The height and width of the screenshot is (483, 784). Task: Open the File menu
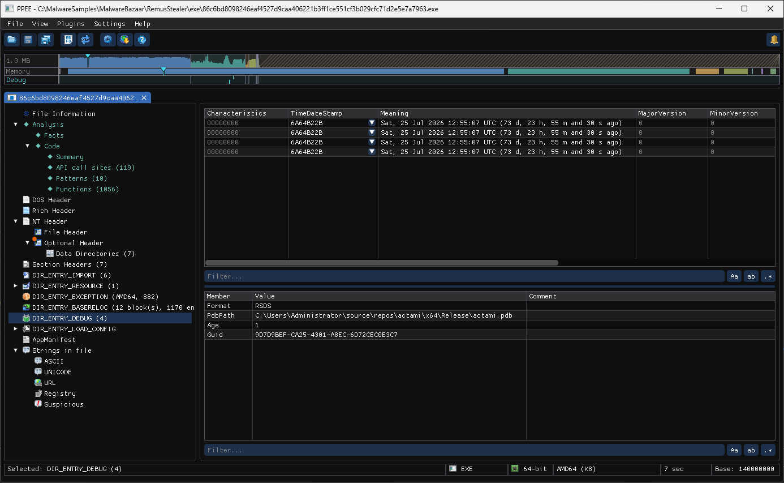click(x=15, y=24)
